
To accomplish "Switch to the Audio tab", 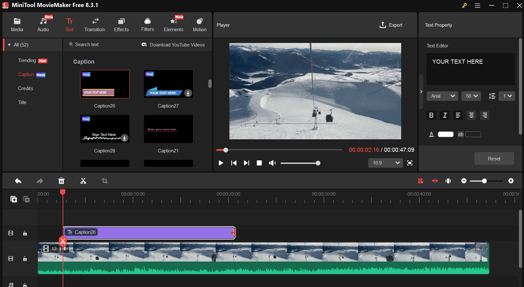I will (43, 24).
